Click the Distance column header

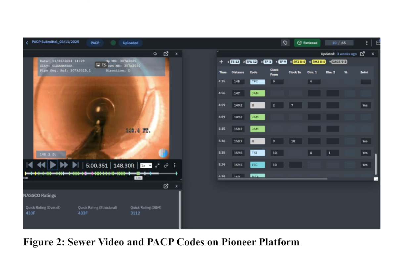pyautogui.click(x=238, y=72)
